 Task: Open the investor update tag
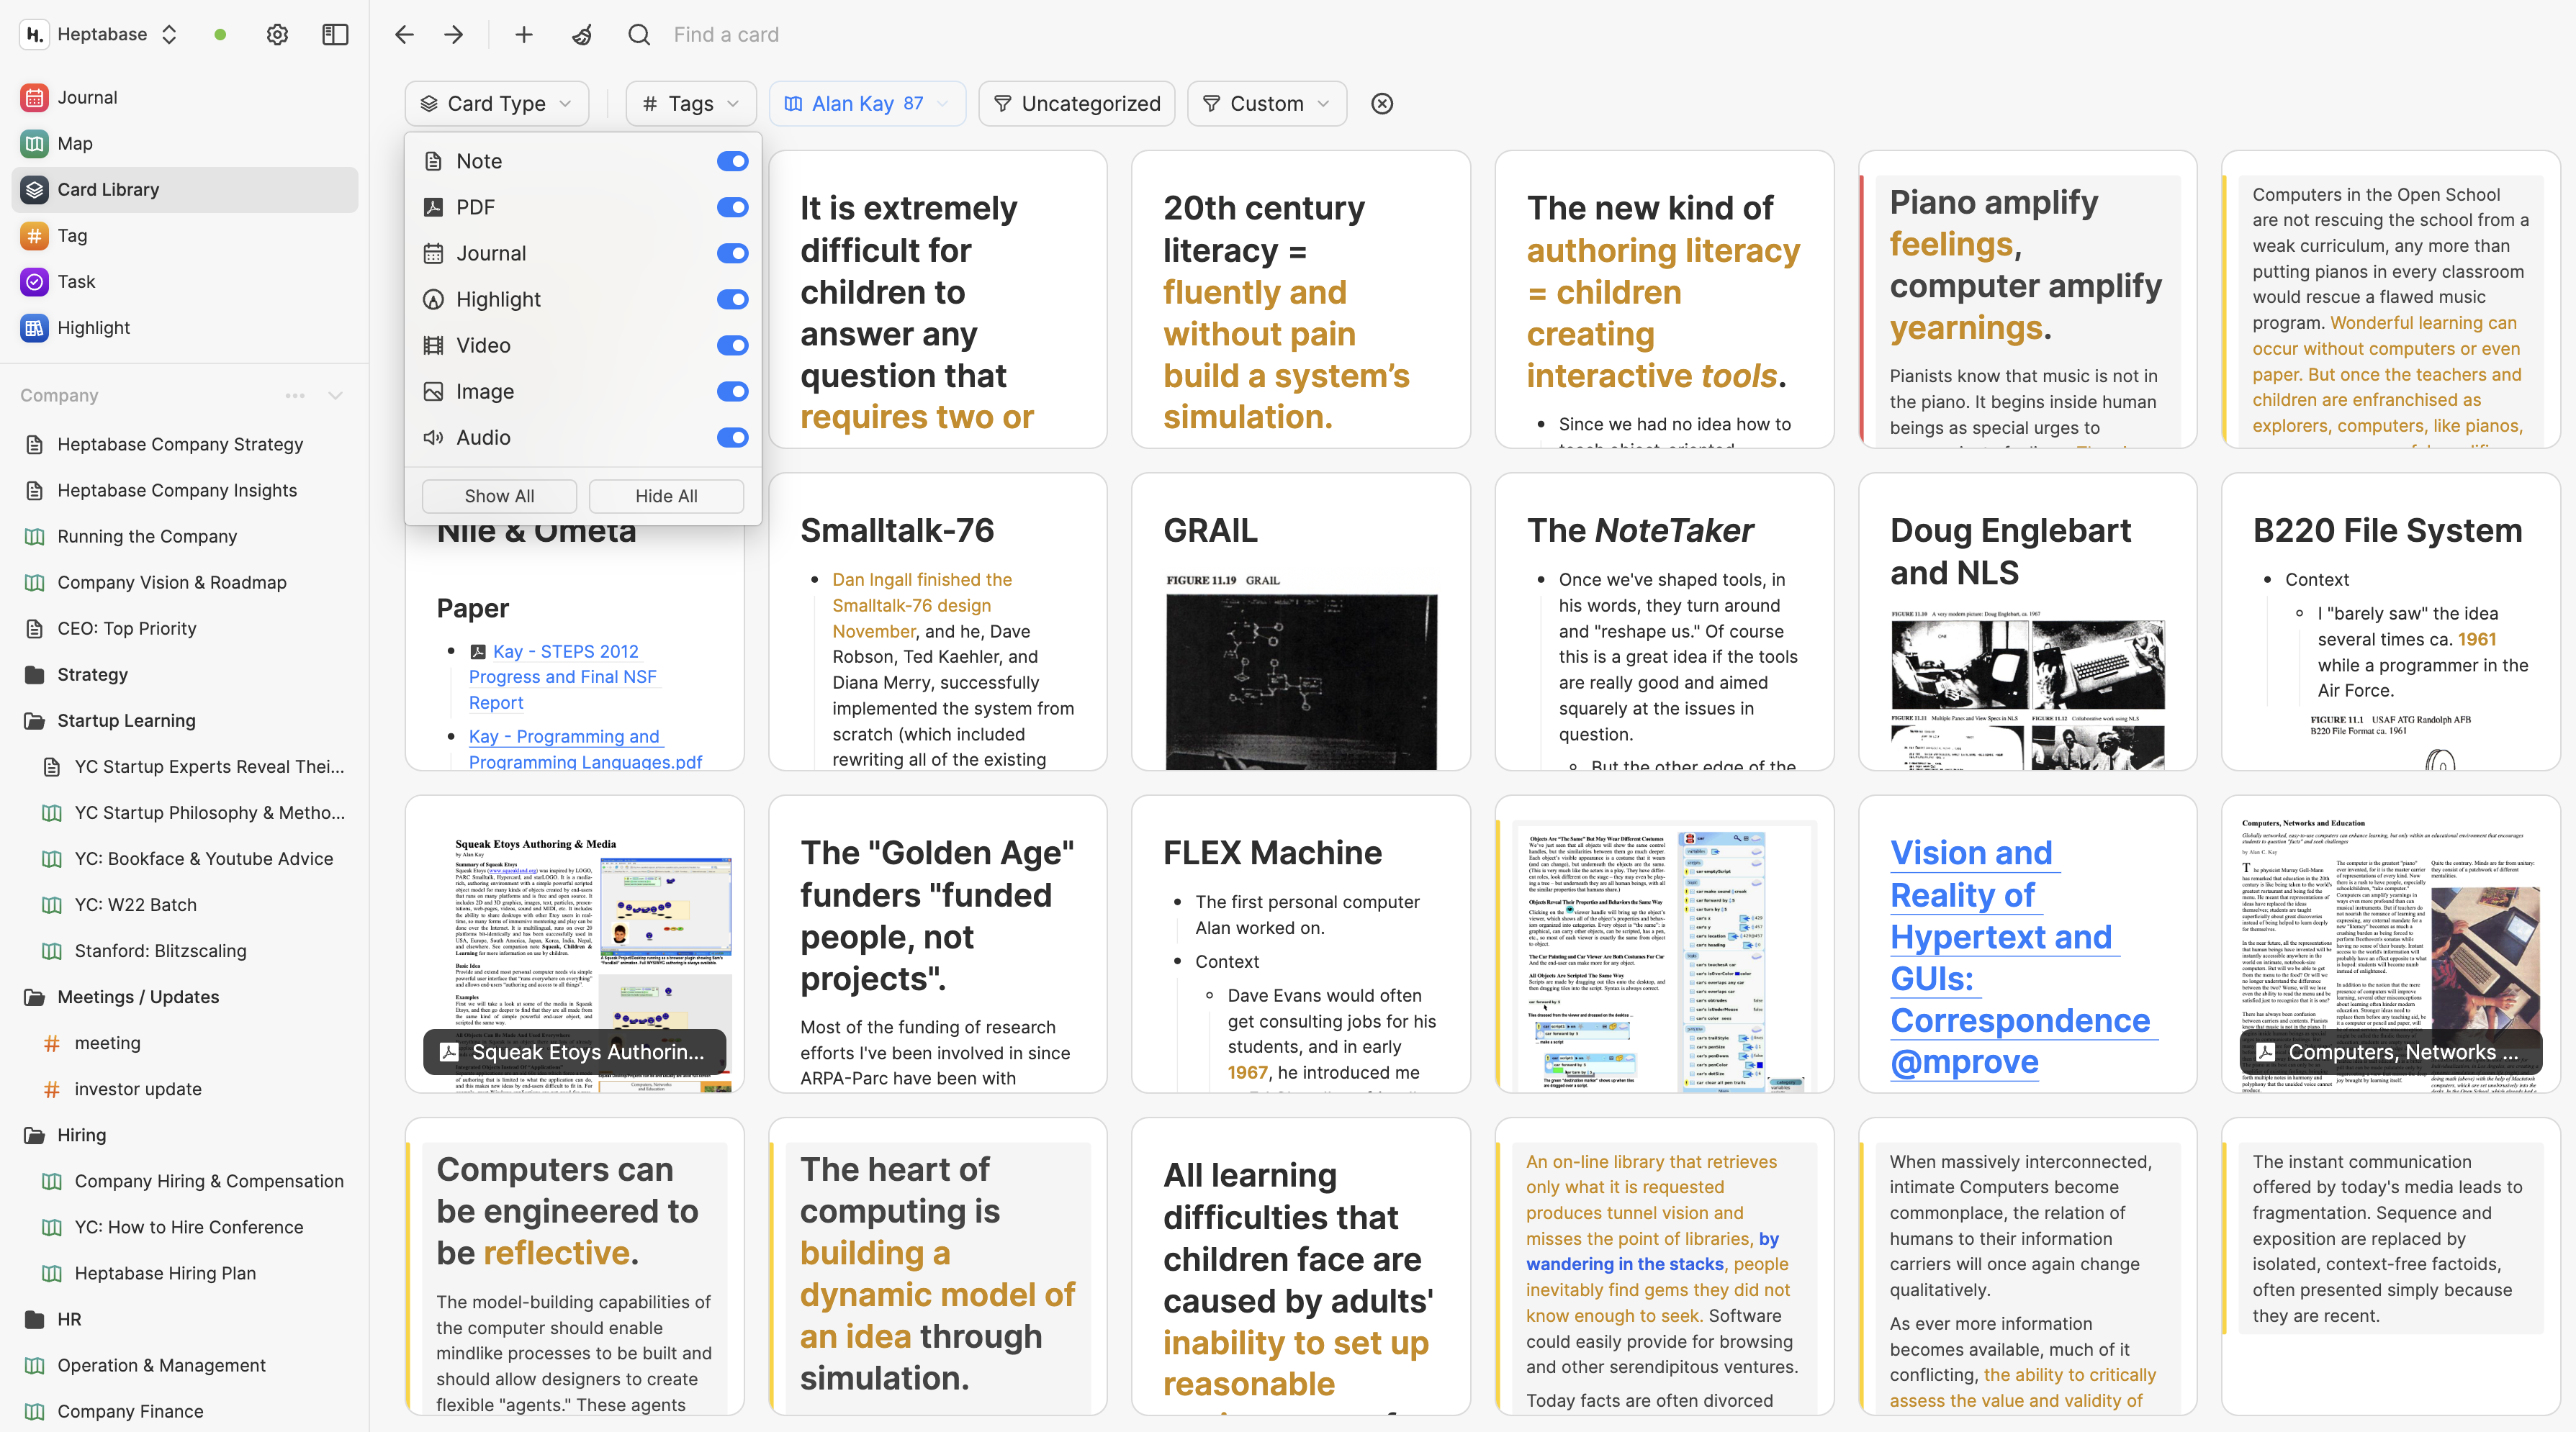(184, 1088)
